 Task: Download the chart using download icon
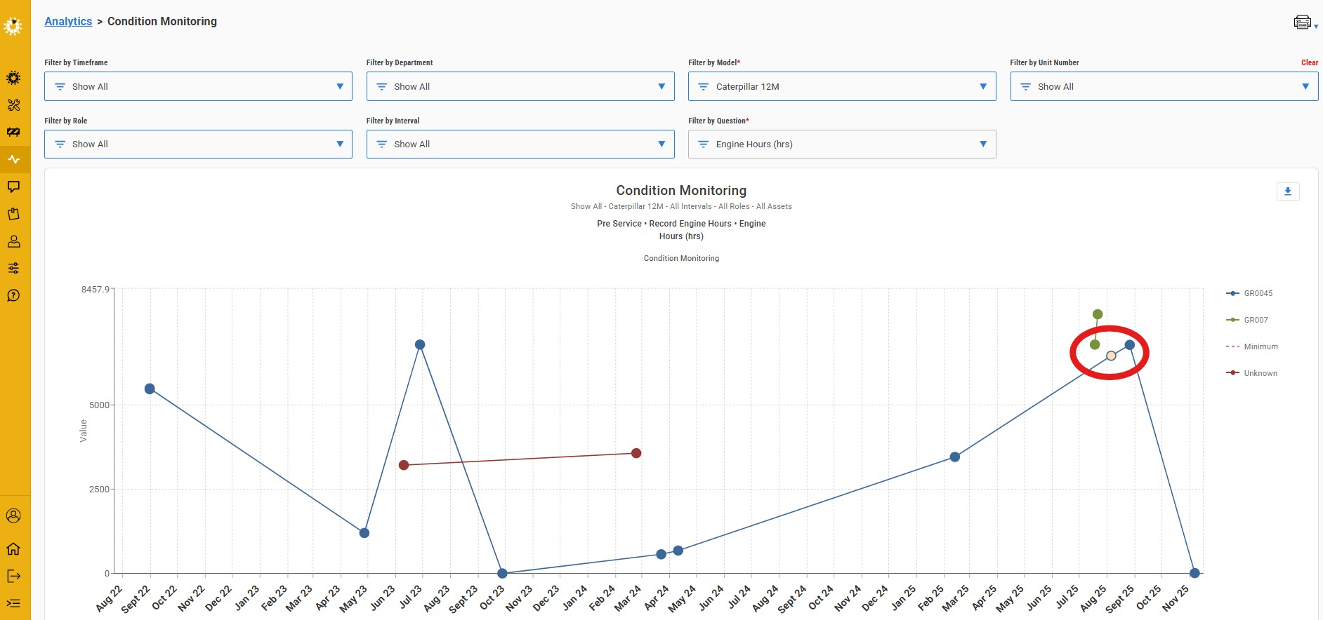coord(1288,191)
